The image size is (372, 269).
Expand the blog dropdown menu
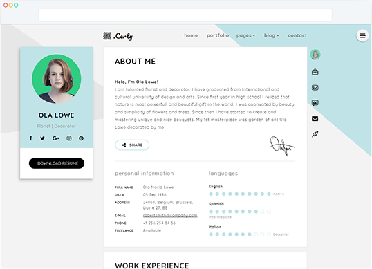(x=272, y=35)
